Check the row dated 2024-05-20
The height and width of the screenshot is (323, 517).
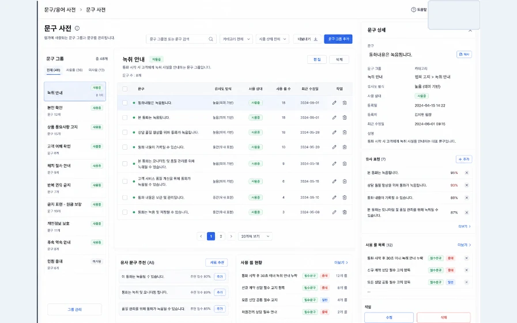pyautogui.click(x=124, y=147)
